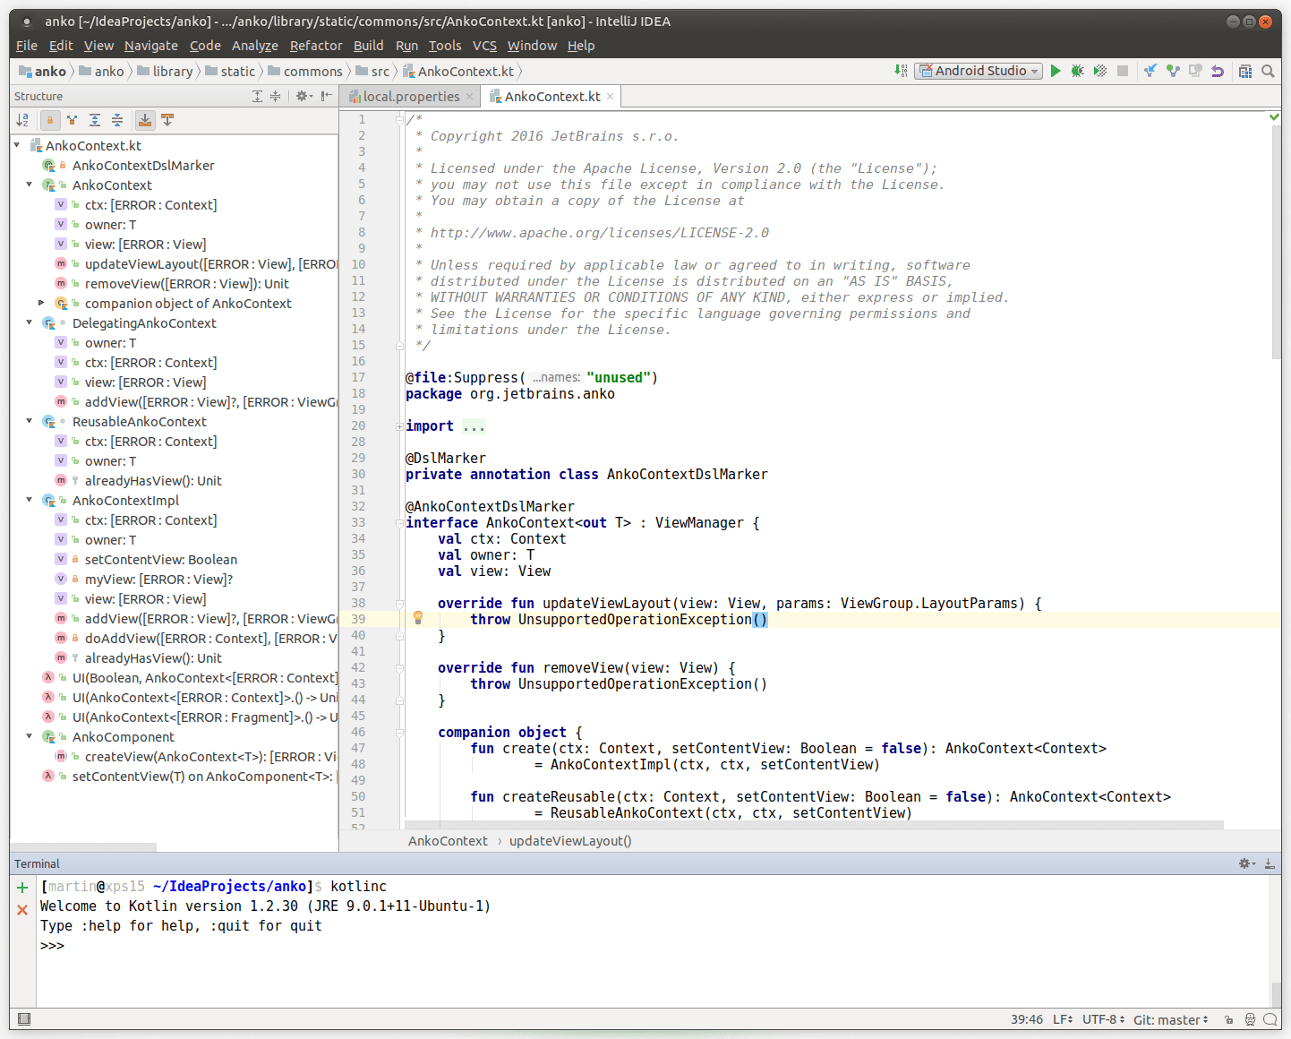Expand companion object of AnkoContext

click(x=41, y=303)
